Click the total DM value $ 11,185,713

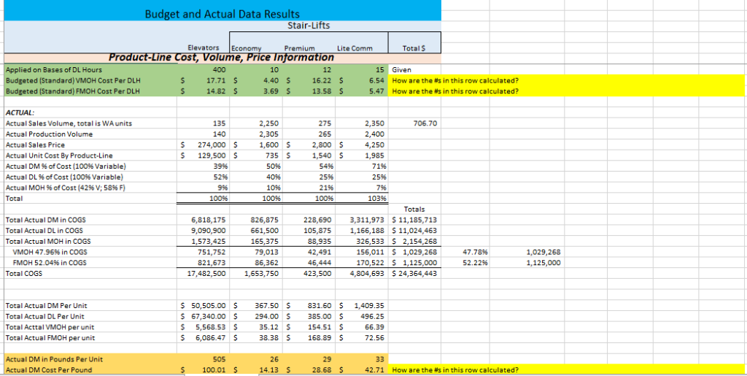click(x=414, y=220)
